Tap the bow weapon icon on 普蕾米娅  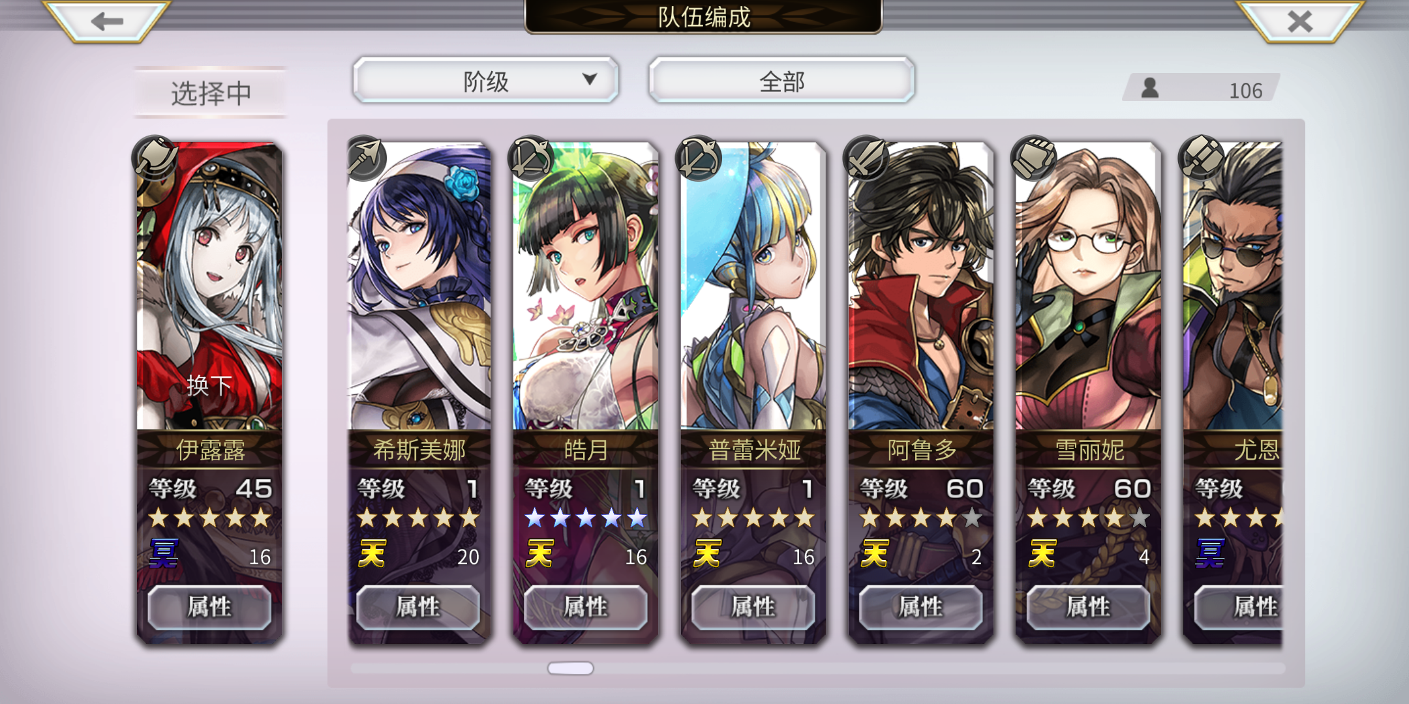[x=699, y=158]
